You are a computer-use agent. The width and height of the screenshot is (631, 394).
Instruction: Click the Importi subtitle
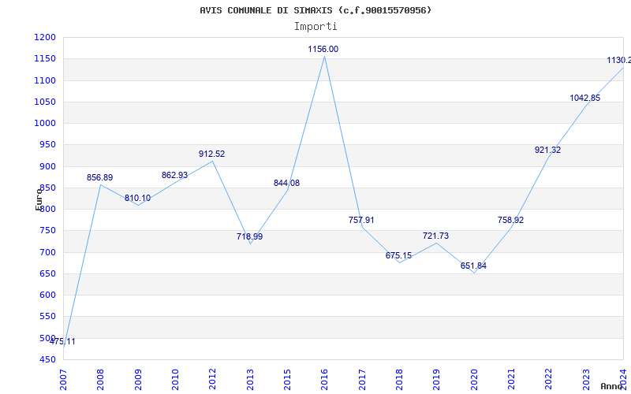315,27
